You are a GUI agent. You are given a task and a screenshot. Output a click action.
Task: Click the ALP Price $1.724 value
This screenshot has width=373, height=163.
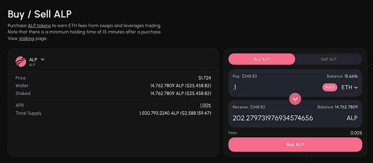coord(205,78)
